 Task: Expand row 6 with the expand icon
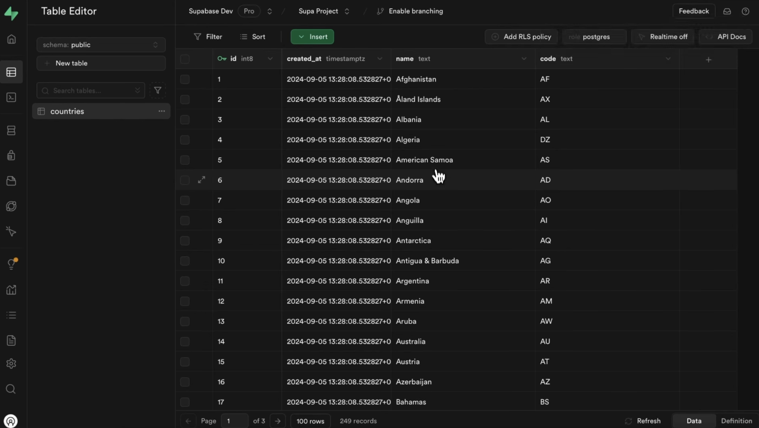tap(202, 180)
